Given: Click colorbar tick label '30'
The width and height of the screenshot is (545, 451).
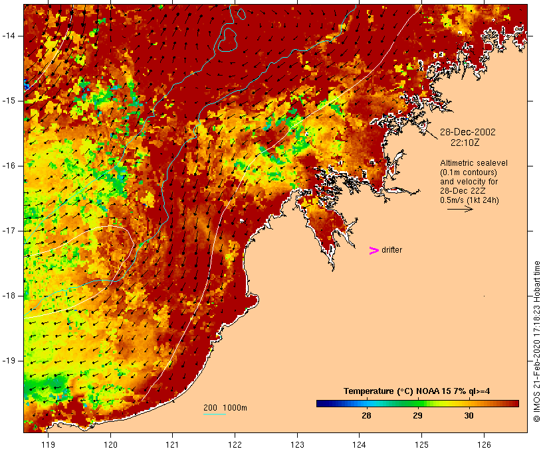Looking at the screenshot, I should (x=469, y=415).
